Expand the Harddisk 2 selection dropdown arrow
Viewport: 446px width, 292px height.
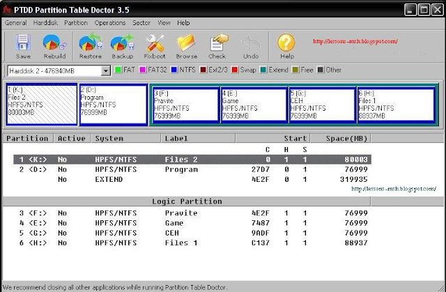click(x=105, y=70)
